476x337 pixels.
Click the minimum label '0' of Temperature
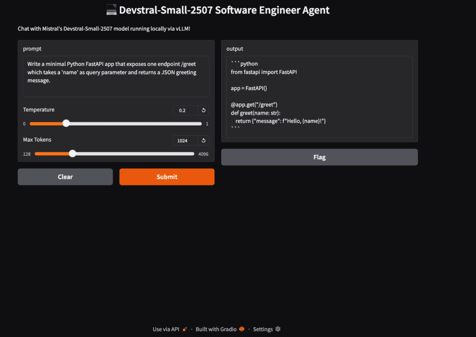[24, 124]
